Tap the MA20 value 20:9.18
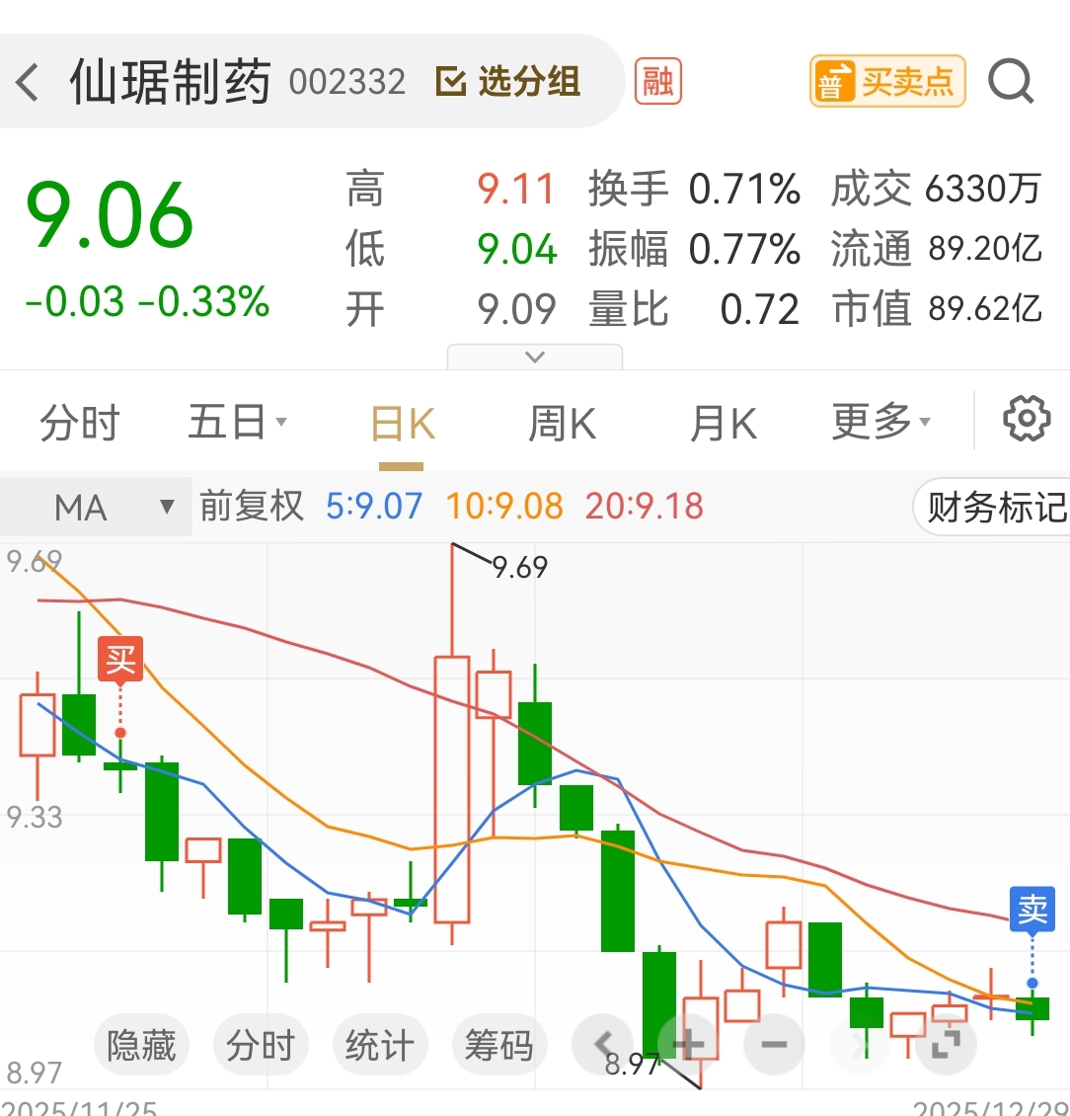Viewport: 1070px width, 1116px height. [645, 506]
